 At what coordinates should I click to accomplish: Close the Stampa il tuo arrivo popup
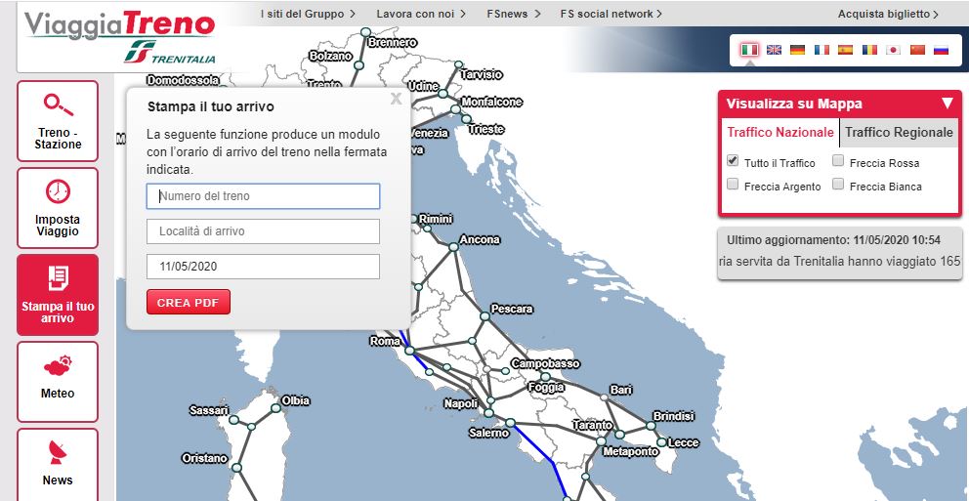[397, 99]
